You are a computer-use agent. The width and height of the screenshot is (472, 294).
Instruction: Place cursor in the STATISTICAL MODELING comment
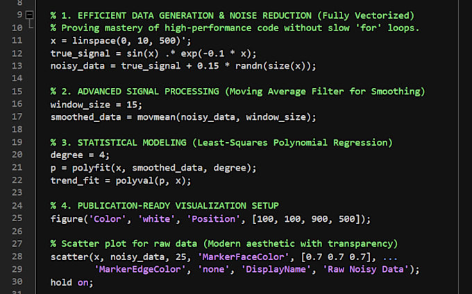(132, 142)
